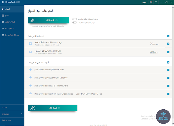The image size is (174, 126).
Task: Open the programs tab in the sidebar
Action: pos(12,16)
